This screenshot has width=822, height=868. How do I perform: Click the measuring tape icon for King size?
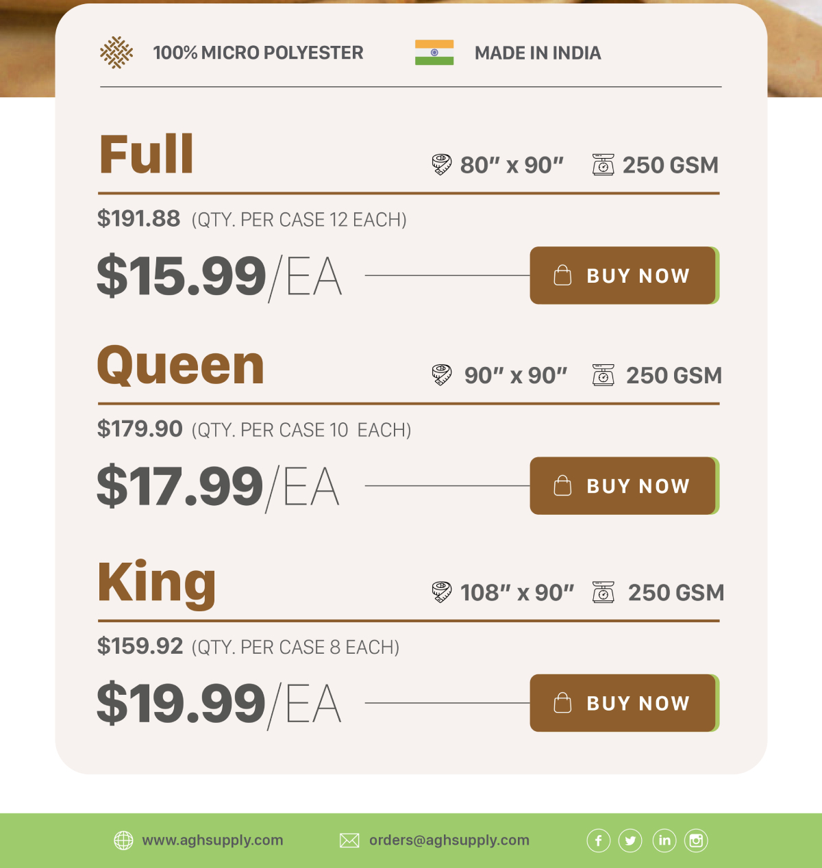(x=442, y=592)
